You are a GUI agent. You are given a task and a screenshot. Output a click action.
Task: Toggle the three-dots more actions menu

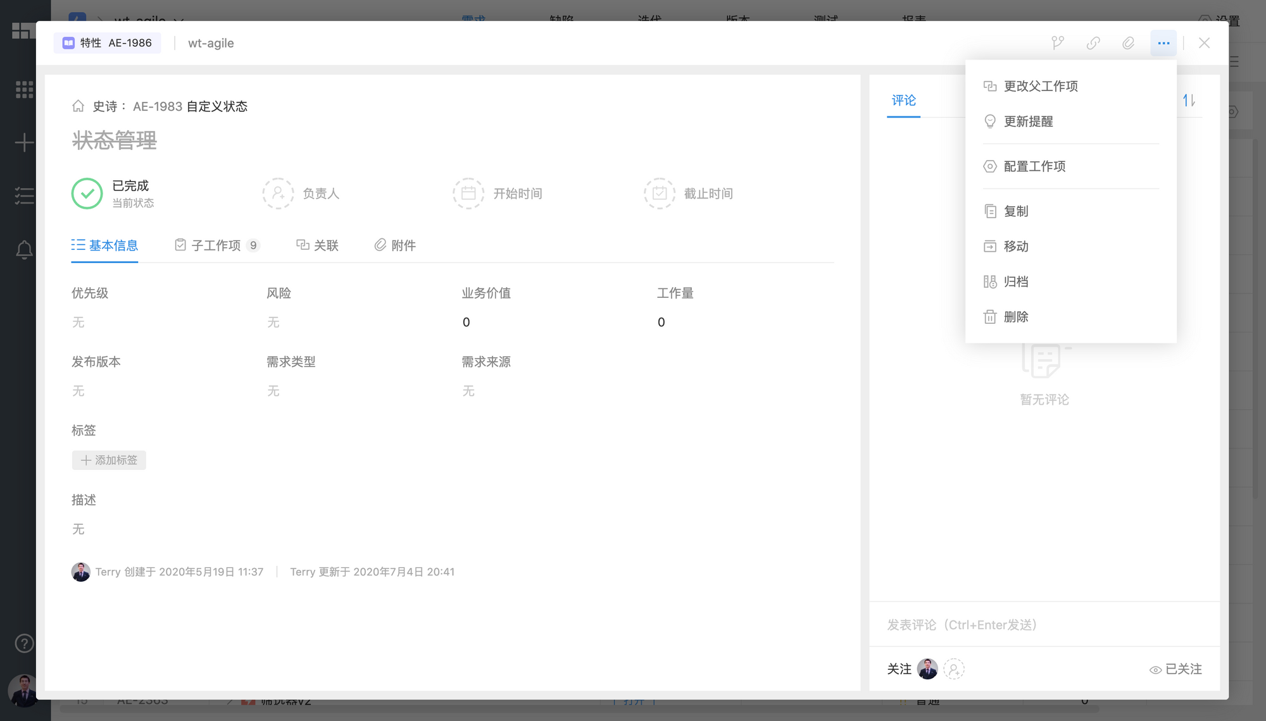[1163, 43]
